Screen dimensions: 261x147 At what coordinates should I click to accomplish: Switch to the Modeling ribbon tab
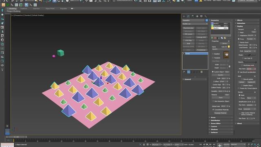(13, 9)
